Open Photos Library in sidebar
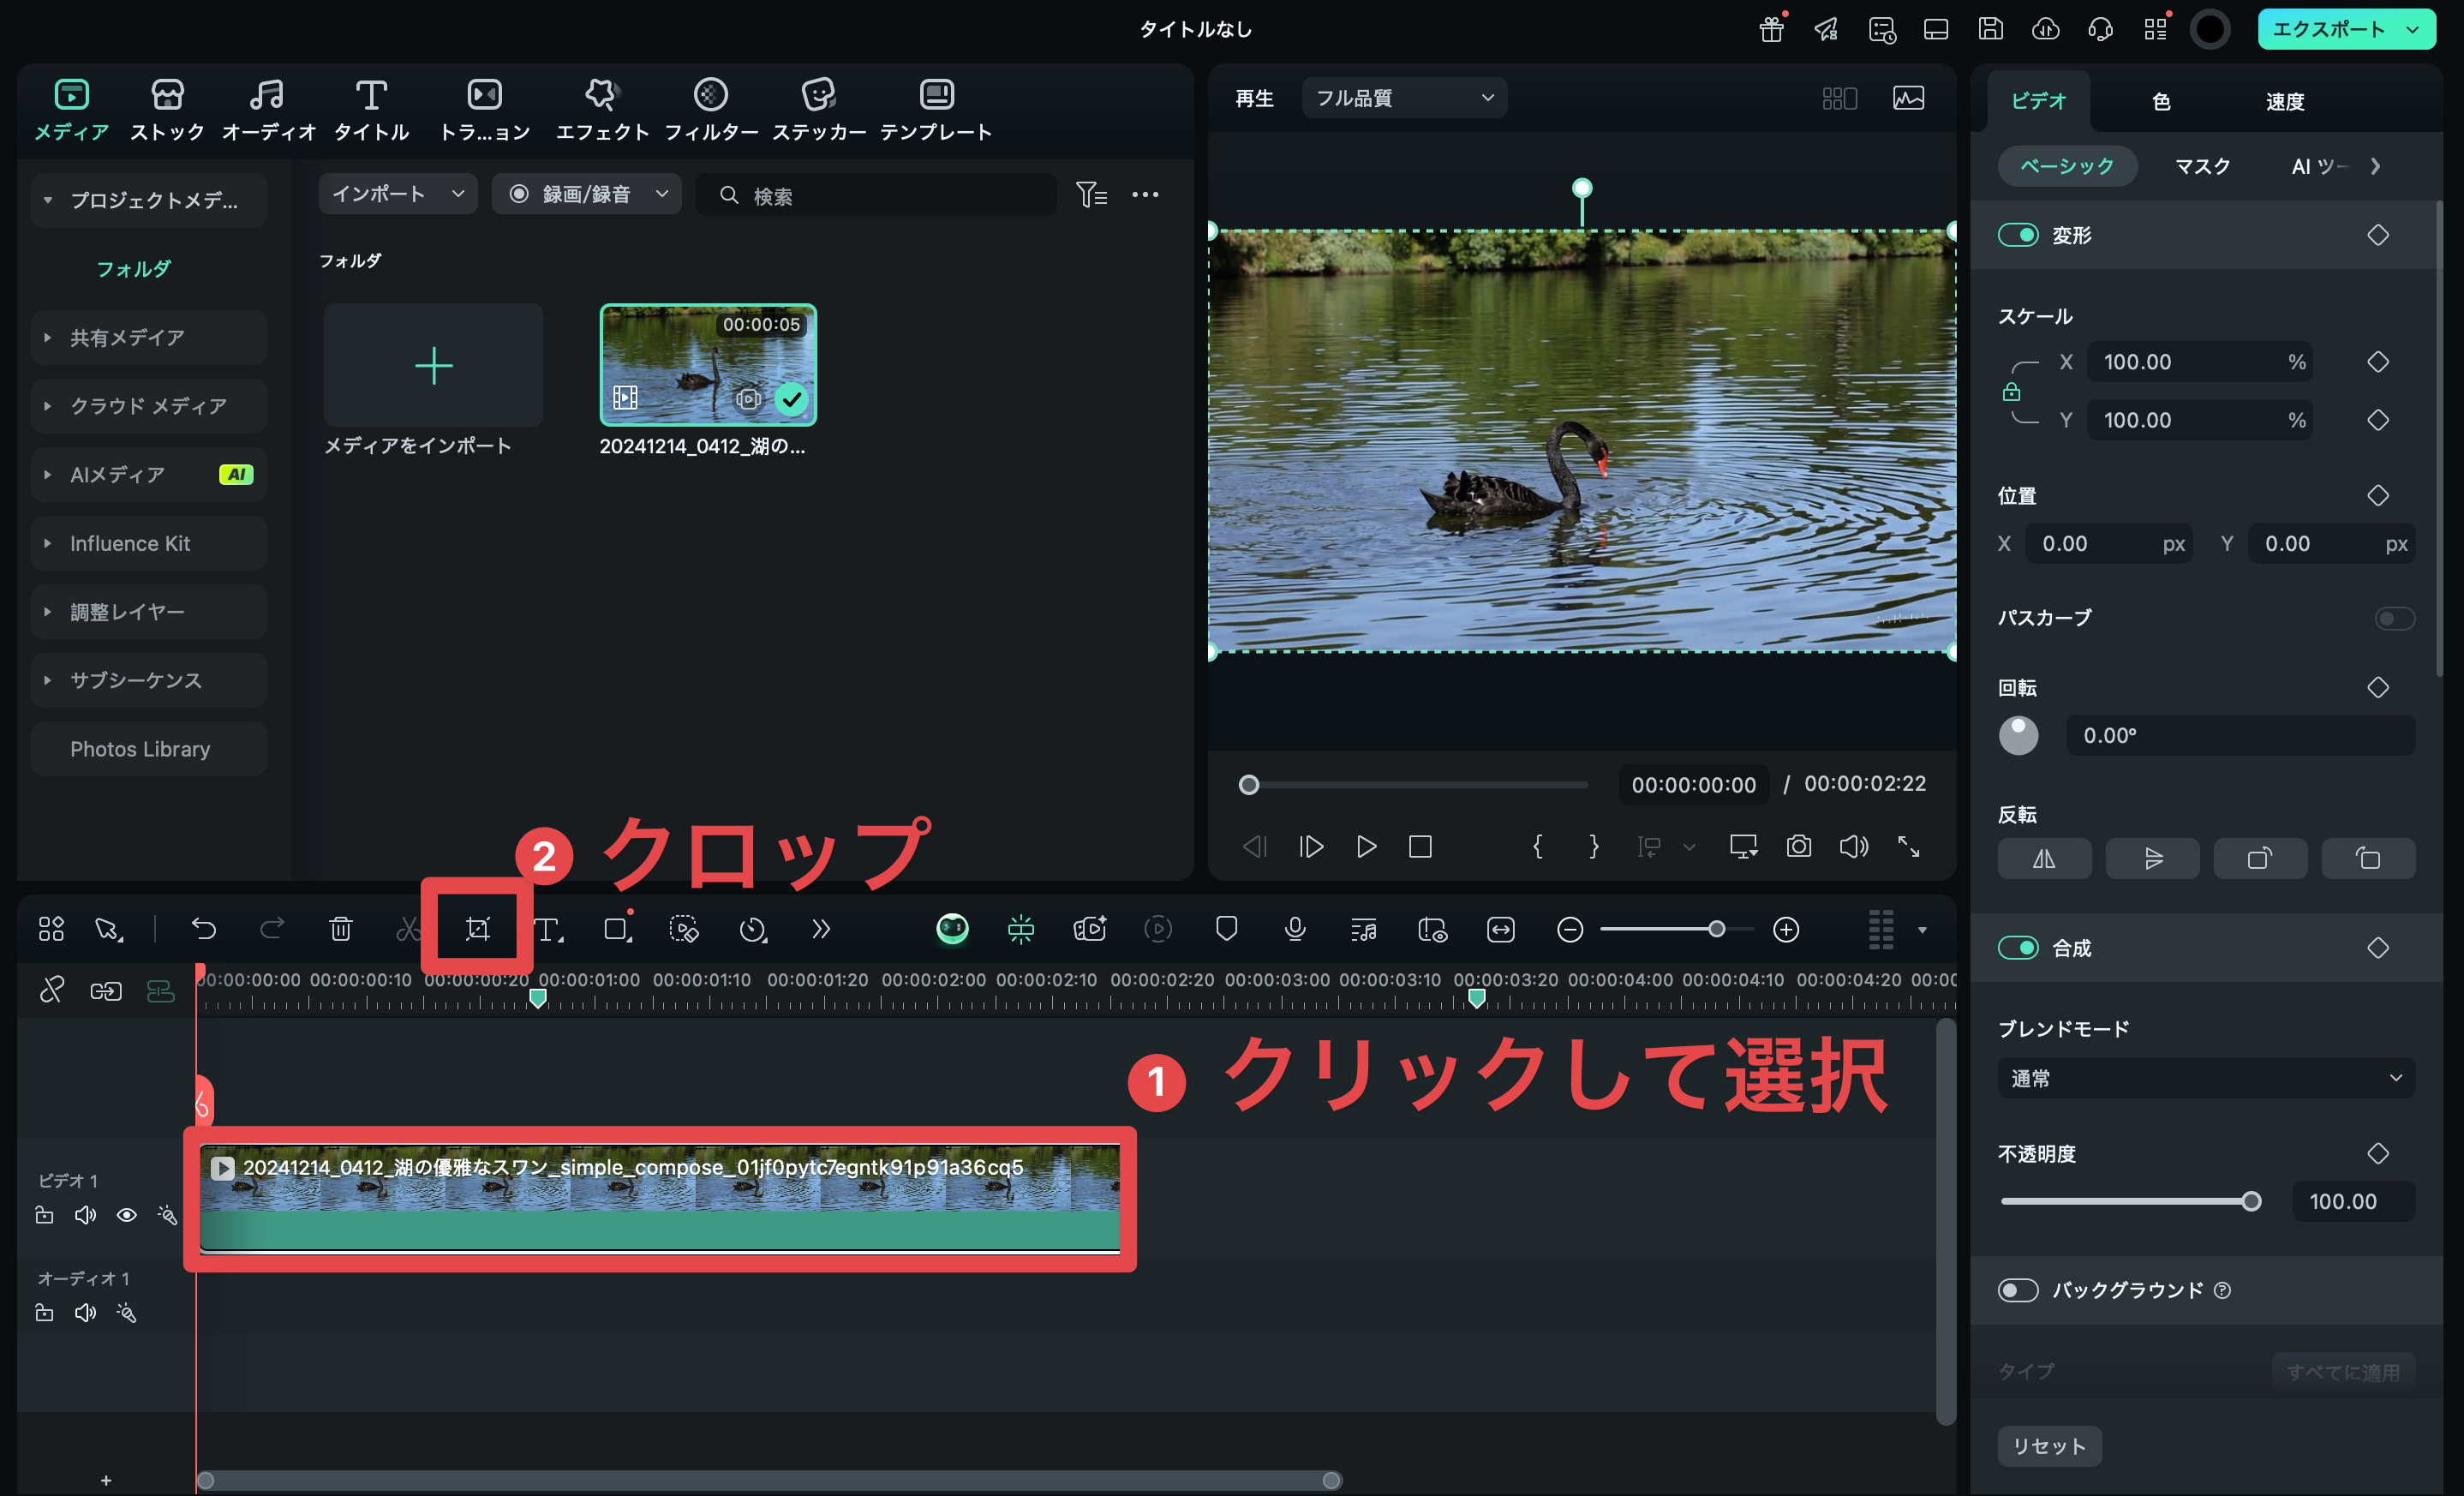 point(148,749)
